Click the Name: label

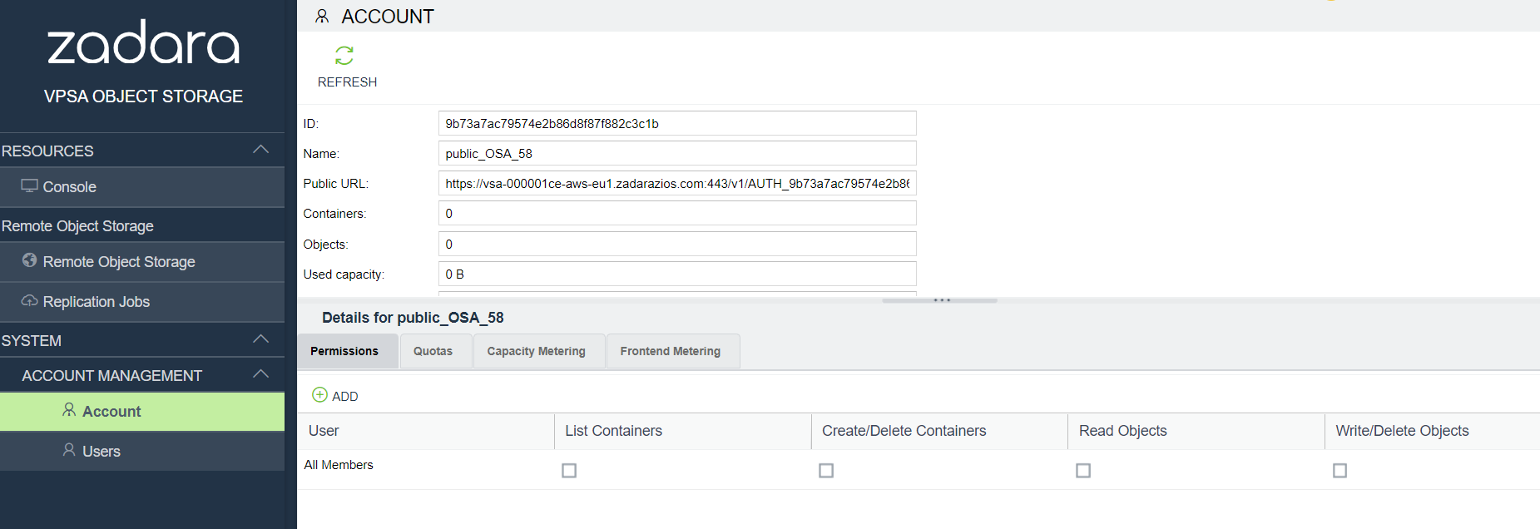tap(321, 154)
